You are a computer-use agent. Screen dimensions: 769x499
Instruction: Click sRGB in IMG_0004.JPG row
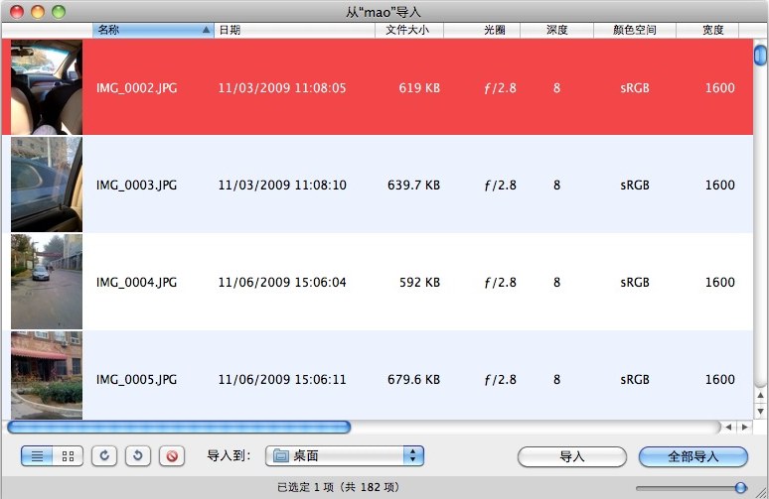point(635,283)
